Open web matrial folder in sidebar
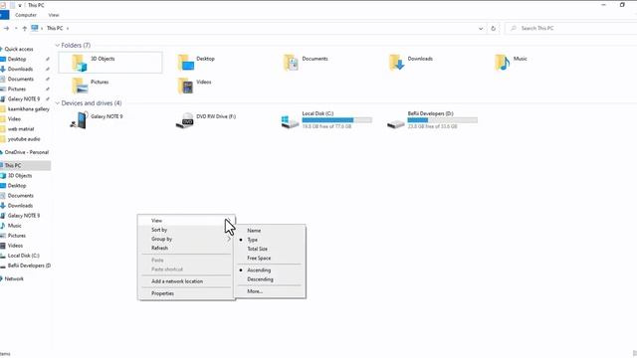Screen dimensions: 637x358 click(x=21, y=128)
